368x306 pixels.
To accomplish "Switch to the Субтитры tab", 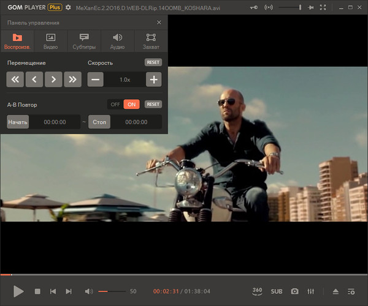I will tap(84, 41).
